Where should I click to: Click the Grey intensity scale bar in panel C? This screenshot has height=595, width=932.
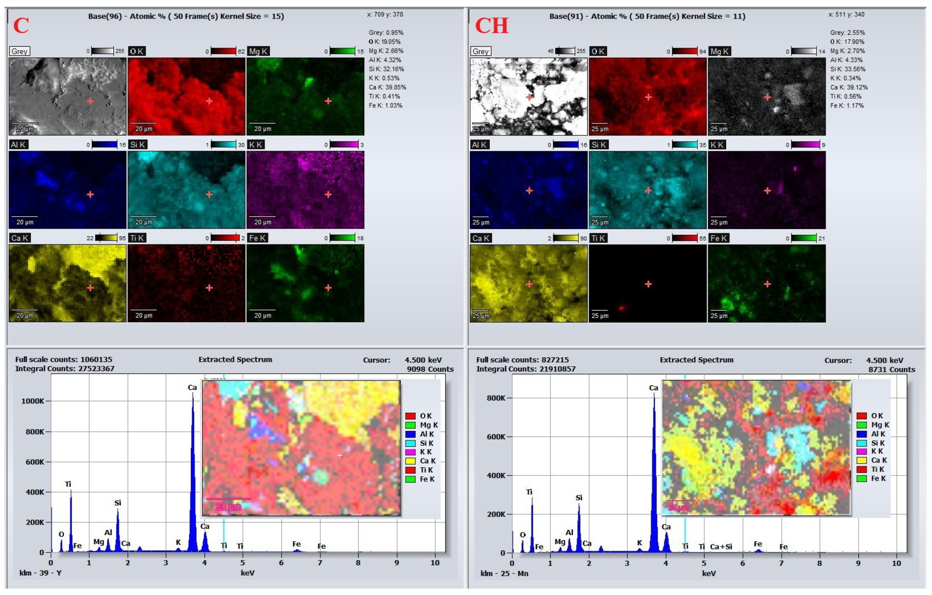(x=102, y=51)
